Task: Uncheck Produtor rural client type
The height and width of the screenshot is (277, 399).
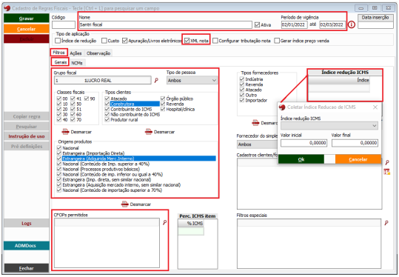Action: coord(107,120)
